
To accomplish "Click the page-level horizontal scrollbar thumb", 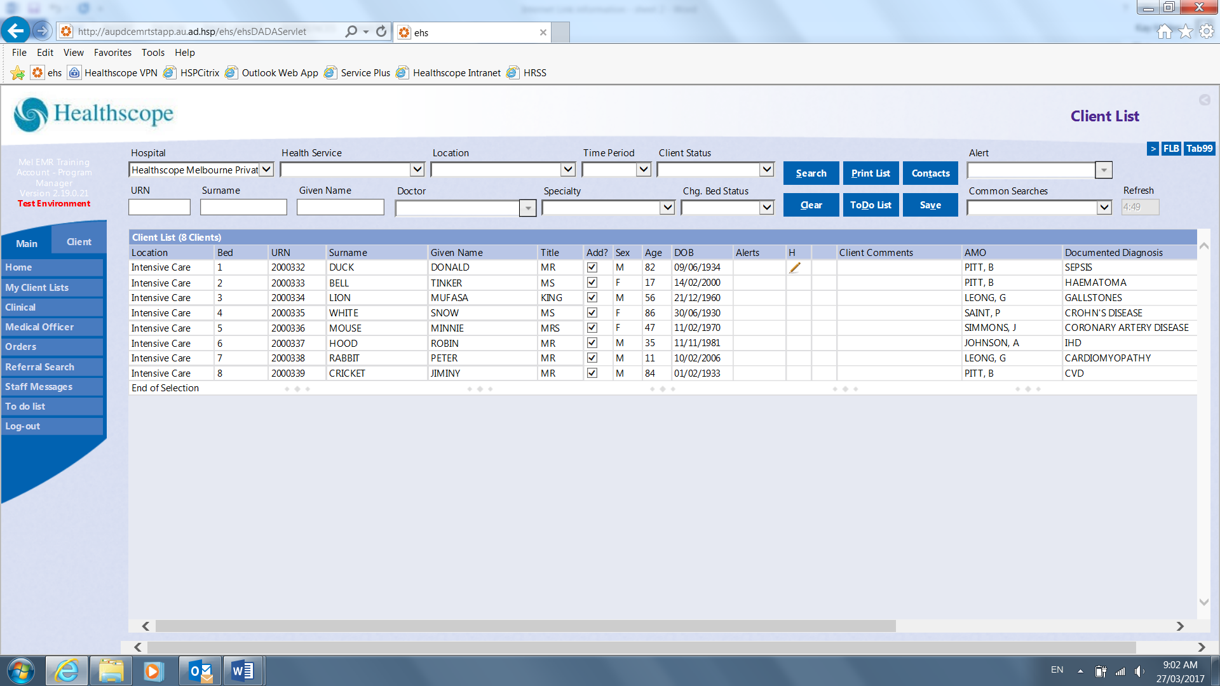I will coord(642,647).
